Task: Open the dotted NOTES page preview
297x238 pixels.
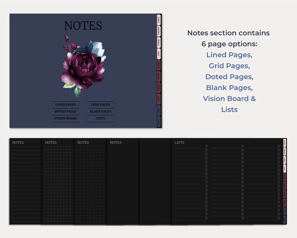Action: pos(91,181)
